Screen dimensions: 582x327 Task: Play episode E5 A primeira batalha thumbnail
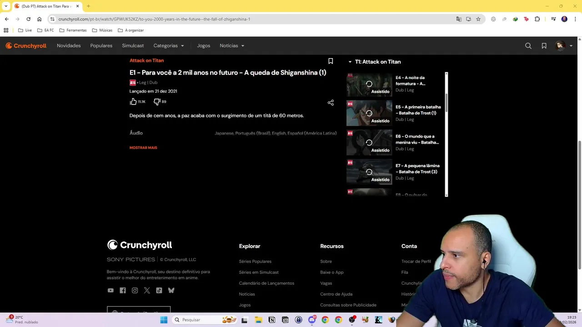coord(369,113)
